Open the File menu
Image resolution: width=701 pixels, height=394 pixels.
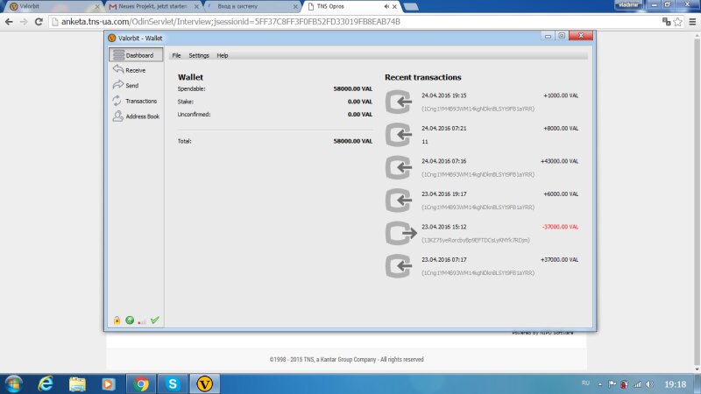point(176,55)
